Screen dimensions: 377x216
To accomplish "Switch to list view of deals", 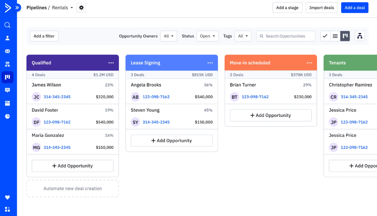I will tap(335, 36).
